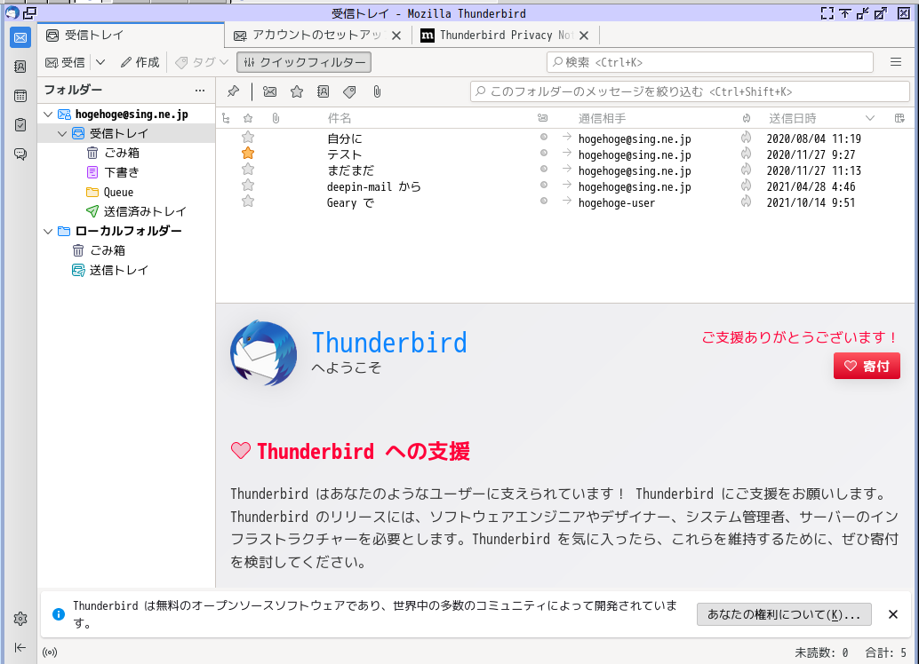Close the Thunderbird Privacy Notice tab

pyautogui.click(x=584, y=36)
